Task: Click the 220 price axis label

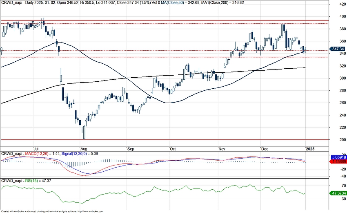Action: (343, 128)
